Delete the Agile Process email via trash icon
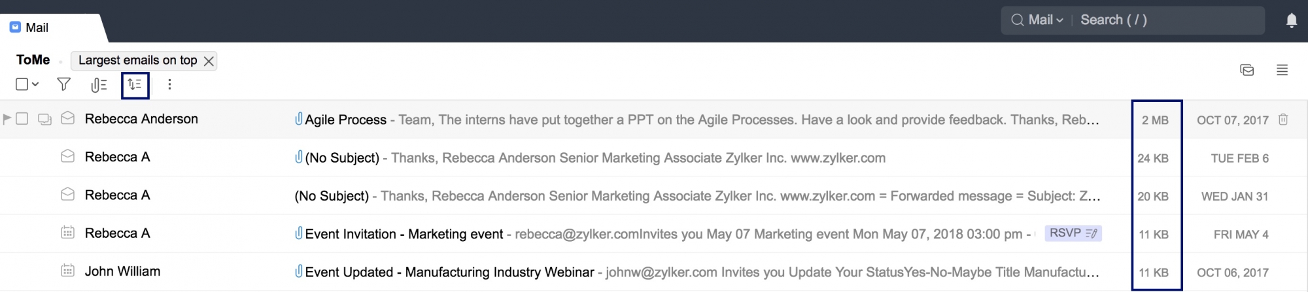 pos(1283,120)
